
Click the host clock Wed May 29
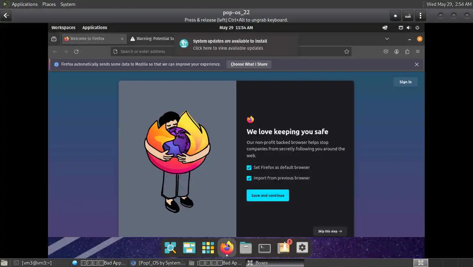pyautogui.click(x=449, y=4)
